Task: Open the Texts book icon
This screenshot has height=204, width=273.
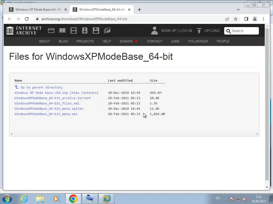Action: point(62,31)
